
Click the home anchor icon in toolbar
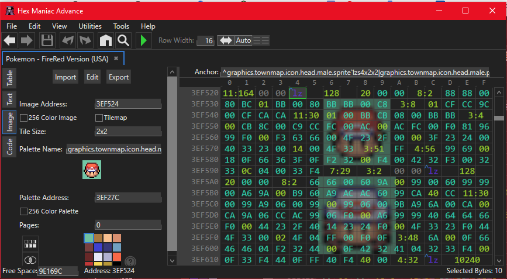(105, 40)
